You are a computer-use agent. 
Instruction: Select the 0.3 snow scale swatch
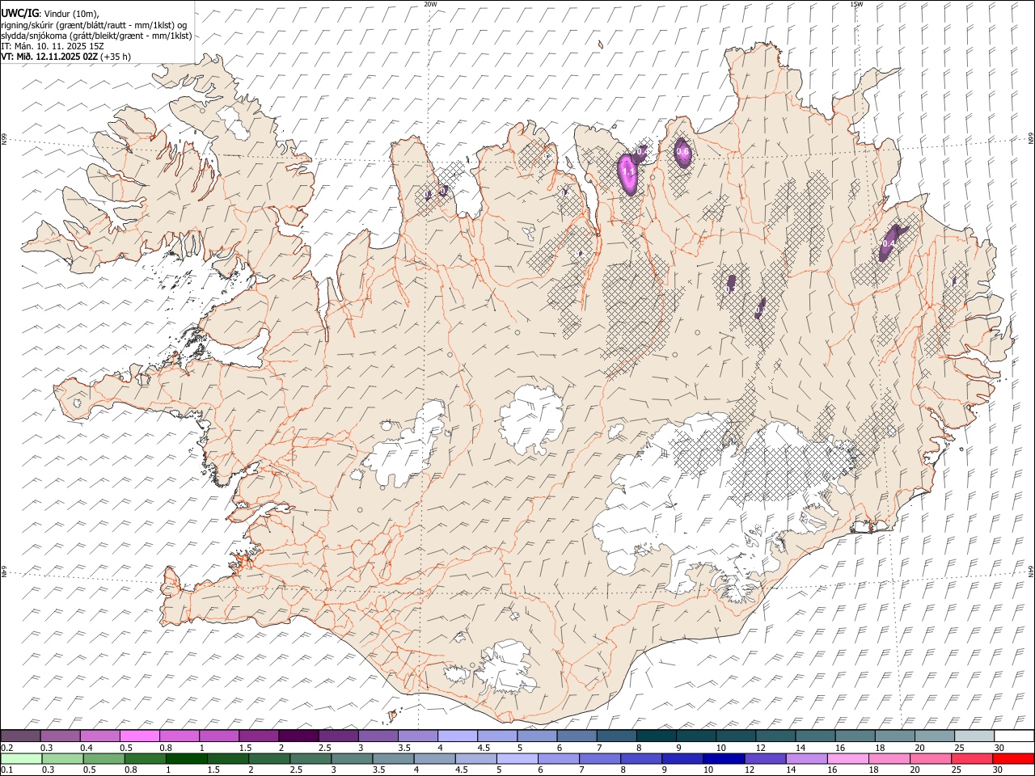pos(60,736)
